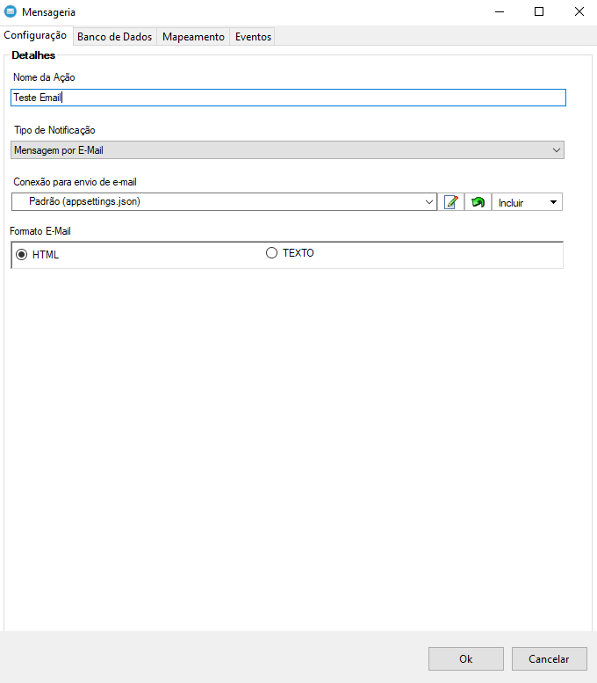Click the green refresh connections icon
597x683 pixels.
coord(478,202)
